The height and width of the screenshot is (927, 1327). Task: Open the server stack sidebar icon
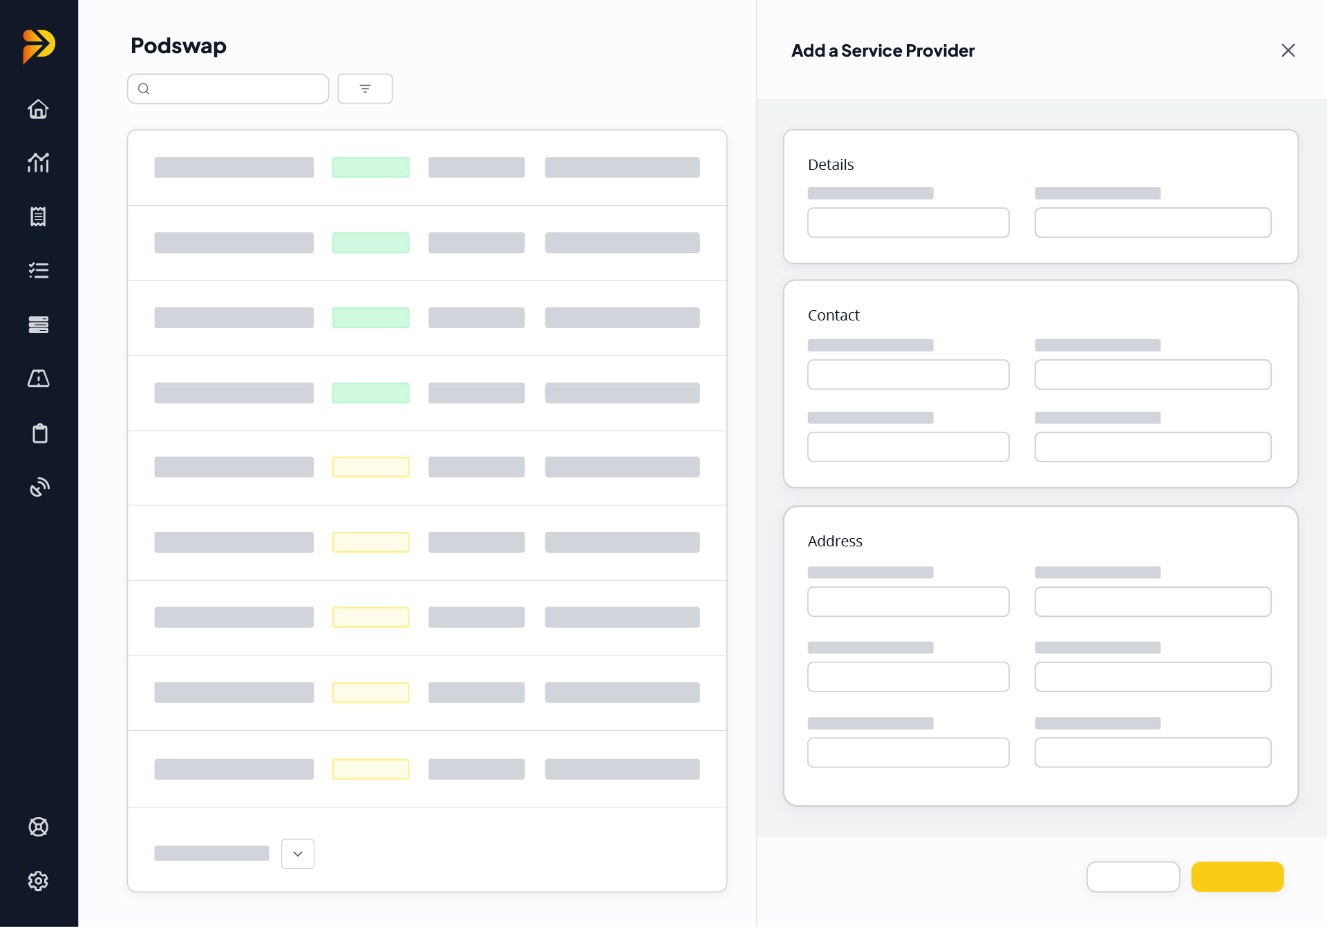click(38, 325)
